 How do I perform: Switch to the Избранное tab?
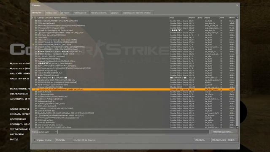click(52, 13)
